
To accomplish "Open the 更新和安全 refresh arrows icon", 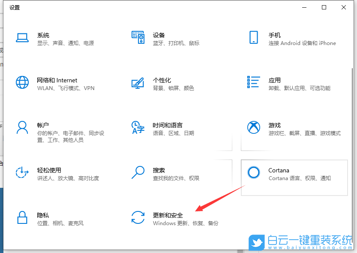I will tap(138, 217).
